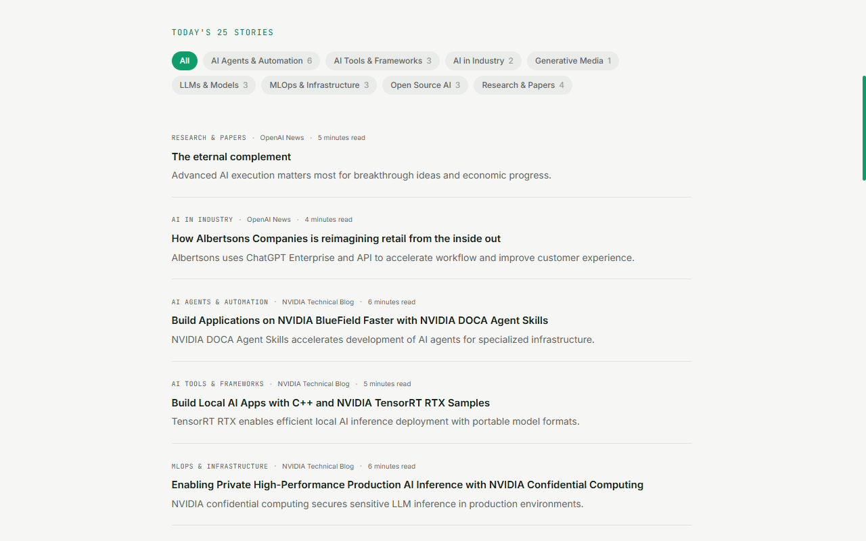866x541 pixels.
Task: Click 'AI IN INDUSTRY' label above Albertsons story
Action: pos(202,220)
